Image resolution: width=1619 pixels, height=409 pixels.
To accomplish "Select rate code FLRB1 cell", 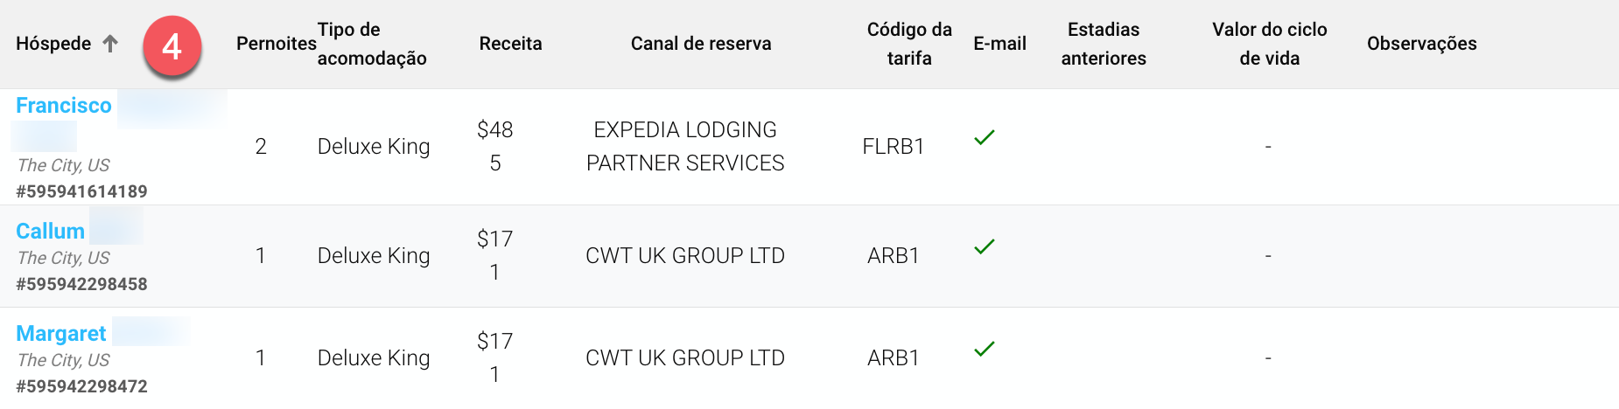I will click(x=894, y=146).
